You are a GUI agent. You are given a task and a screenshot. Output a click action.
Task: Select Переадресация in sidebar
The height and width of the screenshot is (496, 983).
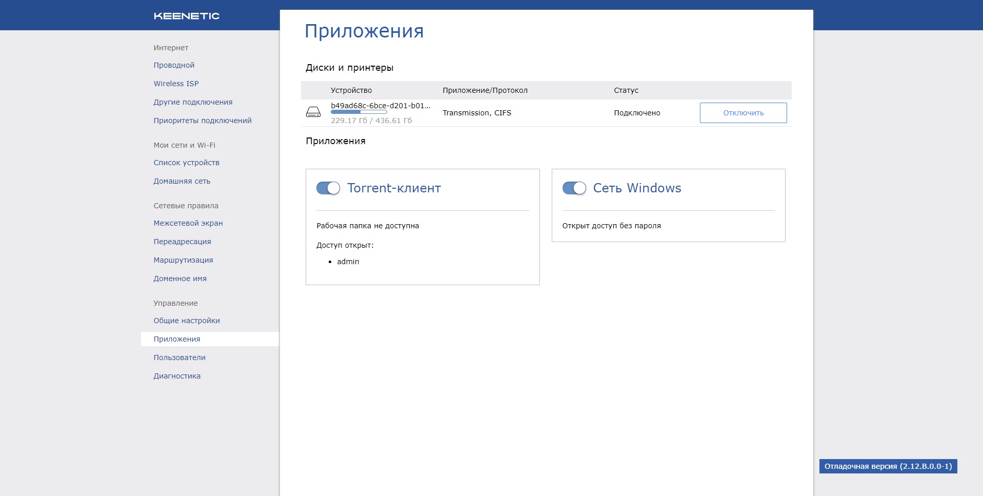182,242
